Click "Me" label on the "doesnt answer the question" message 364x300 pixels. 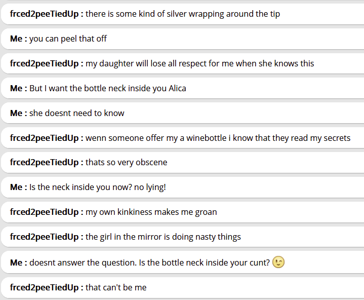point(16,262)
